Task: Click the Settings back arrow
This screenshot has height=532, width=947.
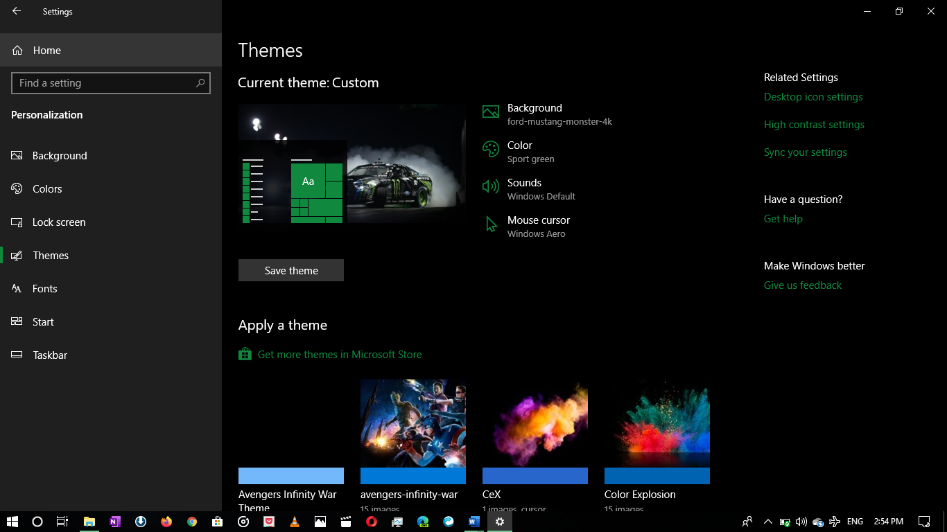Action: (x=17, y=11)
